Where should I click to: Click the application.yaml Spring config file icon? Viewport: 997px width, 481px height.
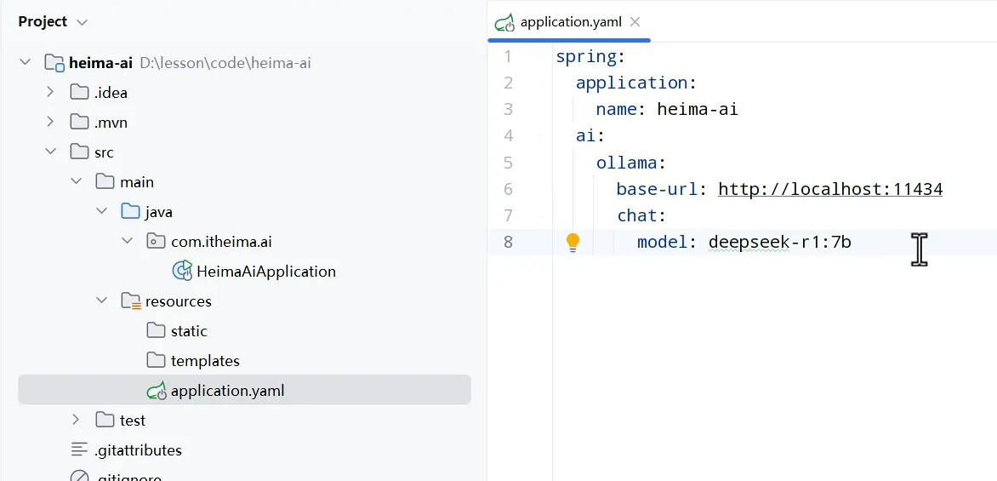click(x=157, y=391)
